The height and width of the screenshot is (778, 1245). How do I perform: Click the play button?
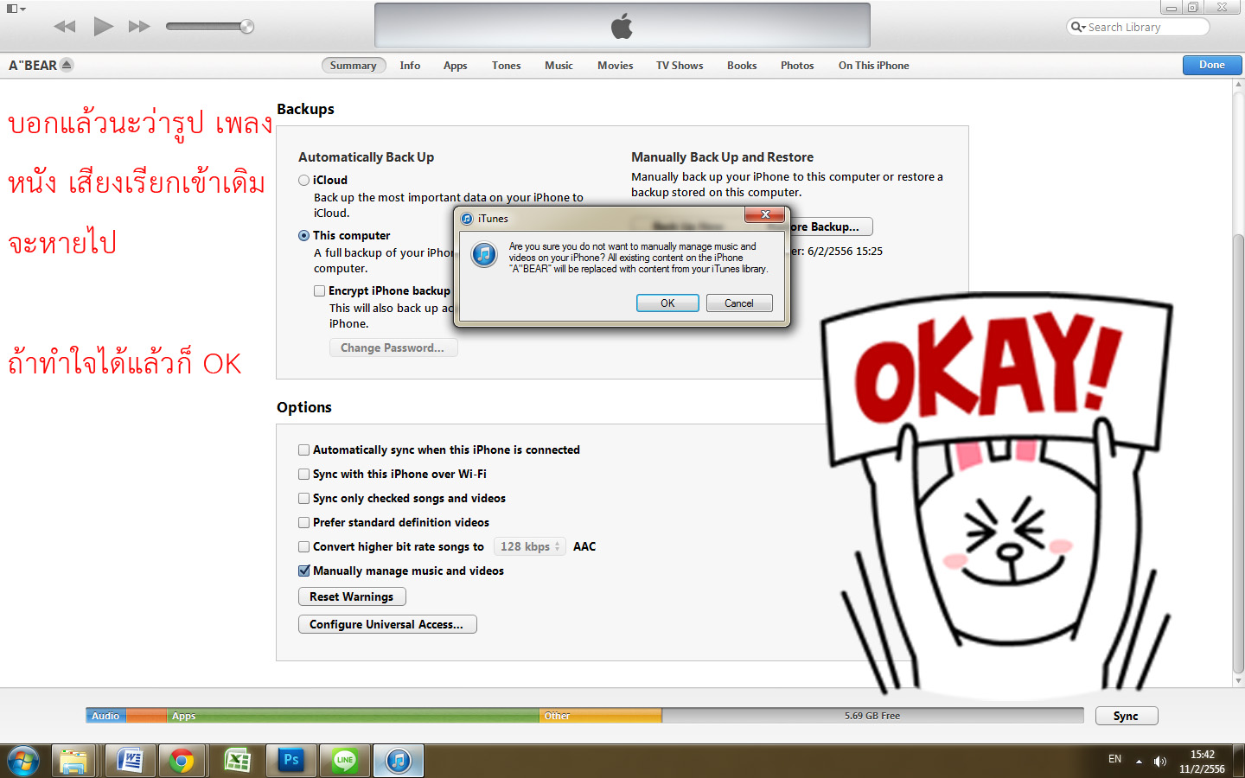click(x=103, y=26)
